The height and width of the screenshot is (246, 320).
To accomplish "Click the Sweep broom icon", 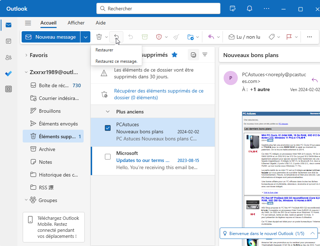I will 176,37.
